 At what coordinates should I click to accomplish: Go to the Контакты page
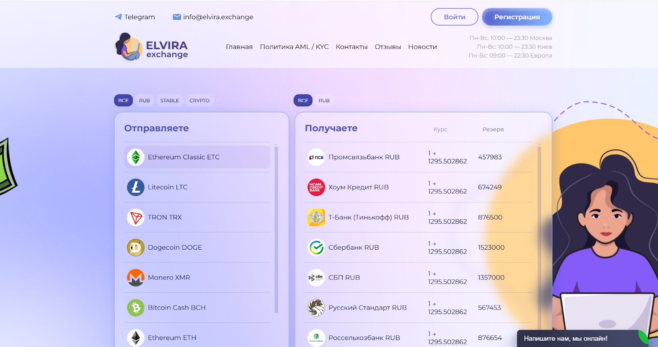click(x=352, y=47)
